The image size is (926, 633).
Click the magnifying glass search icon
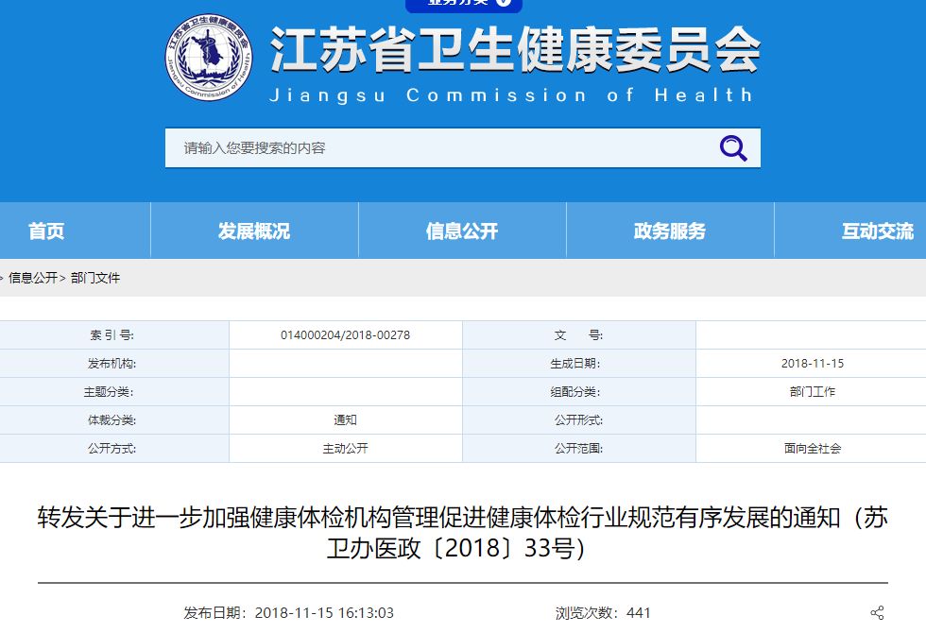(x=732, y=148)
